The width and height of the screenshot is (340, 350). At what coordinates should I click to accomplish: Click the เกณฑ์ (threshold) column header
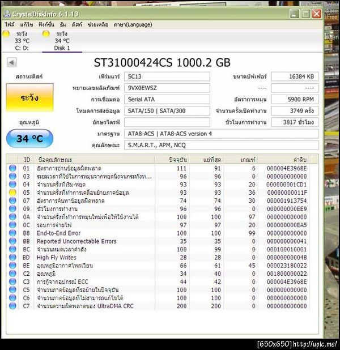(241, 160)
